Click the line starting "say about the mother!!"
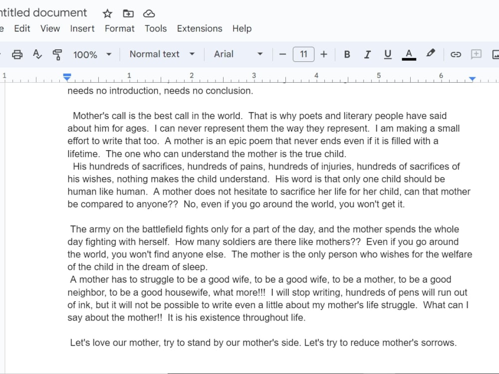This screenshot has width=499, height=374. point(187,318)
